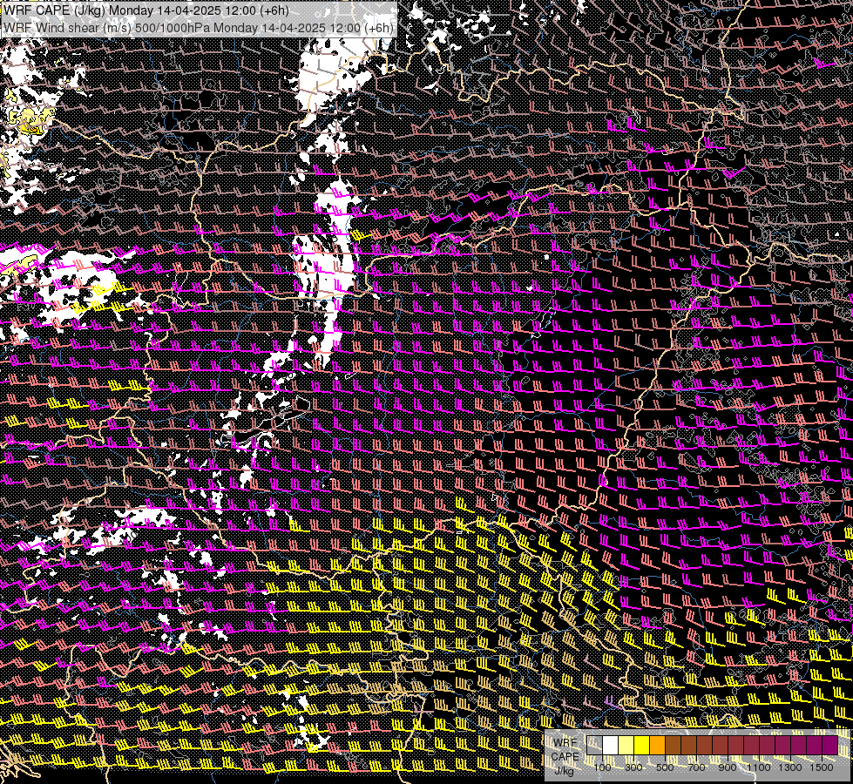The height and width of the screenshot is (784, 853).
Task: Click the '300' legend value
Action: [x=633, y=767]
